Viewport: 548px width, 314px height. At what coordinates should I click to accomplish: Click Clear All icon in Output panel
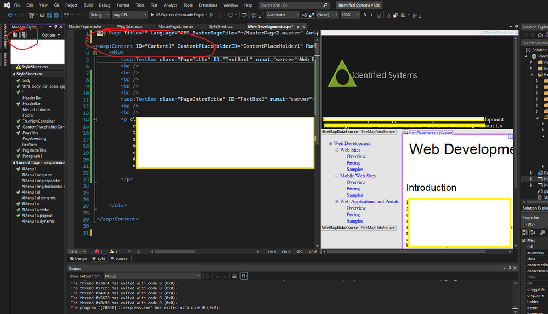234,276
